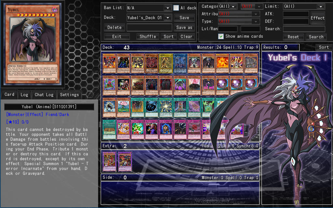Click the Save as button
This screenshot has height=208, width=333.
(x=184, y=27)
